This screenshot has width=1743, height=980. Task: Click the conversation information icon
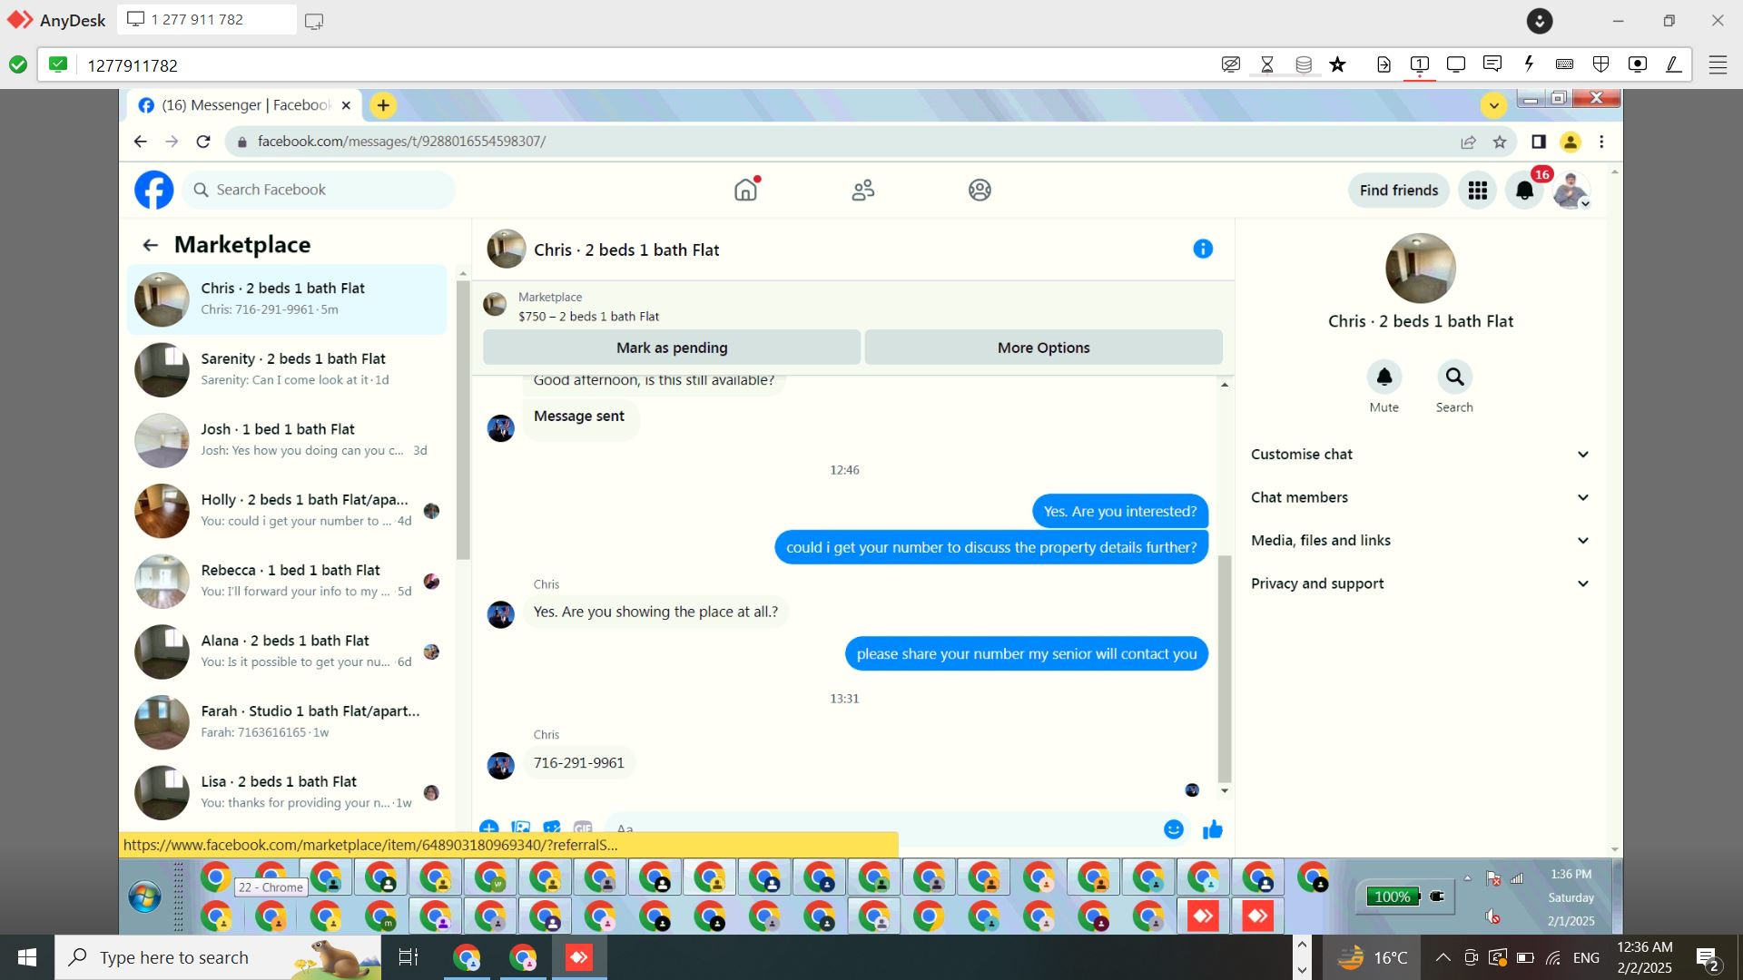click(1203, 249)
